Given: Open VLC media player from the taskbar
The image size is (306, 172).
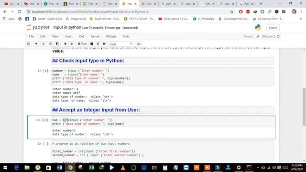Looking at the screenshot, I should tap(123, 168).
